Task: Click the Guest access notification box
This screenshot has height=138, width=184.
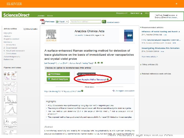Action: pos(167,16)
